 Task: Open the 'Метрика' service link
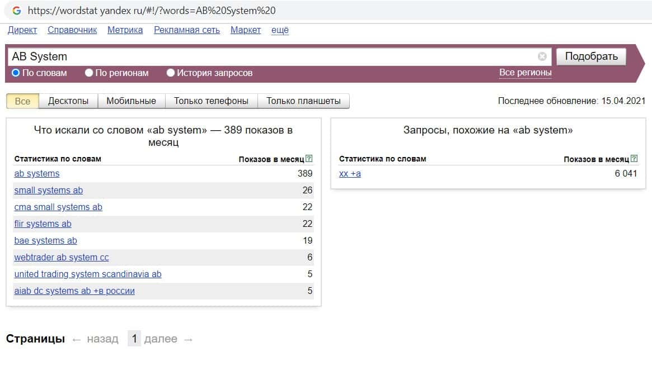[x=125, y=30]
